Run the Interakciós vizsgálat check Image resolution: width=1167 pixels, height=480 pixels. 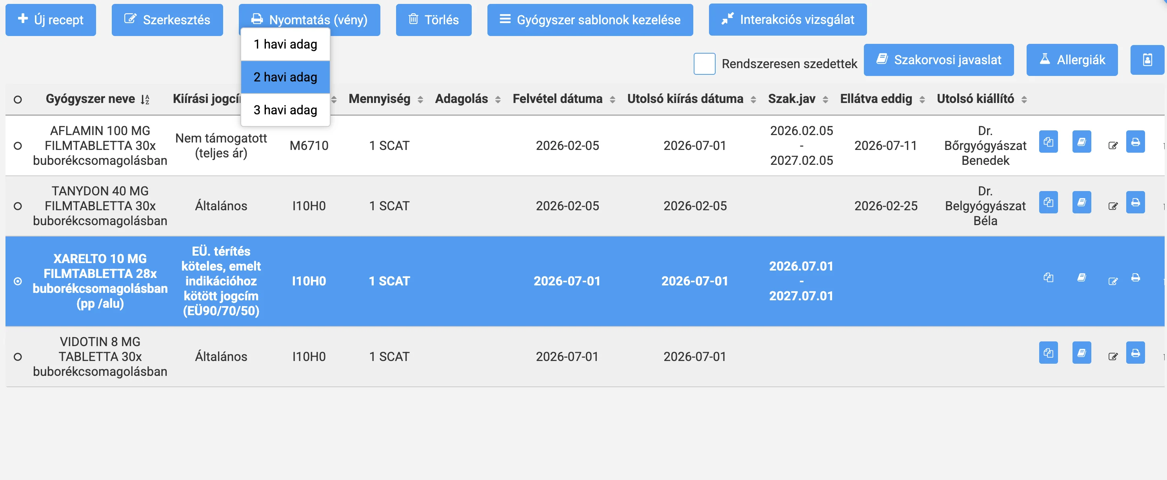(787, 20)
